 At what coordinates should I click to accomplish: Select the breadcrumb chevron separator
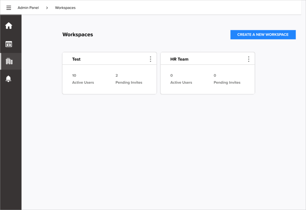click(x=47, y=7)
